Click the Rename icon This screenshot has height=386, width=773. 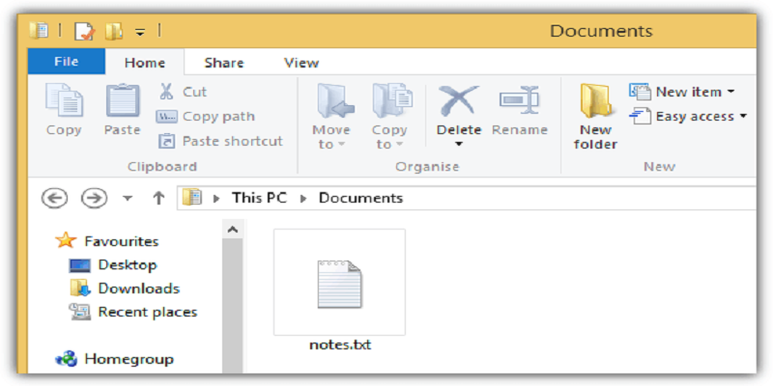[519, 101]
